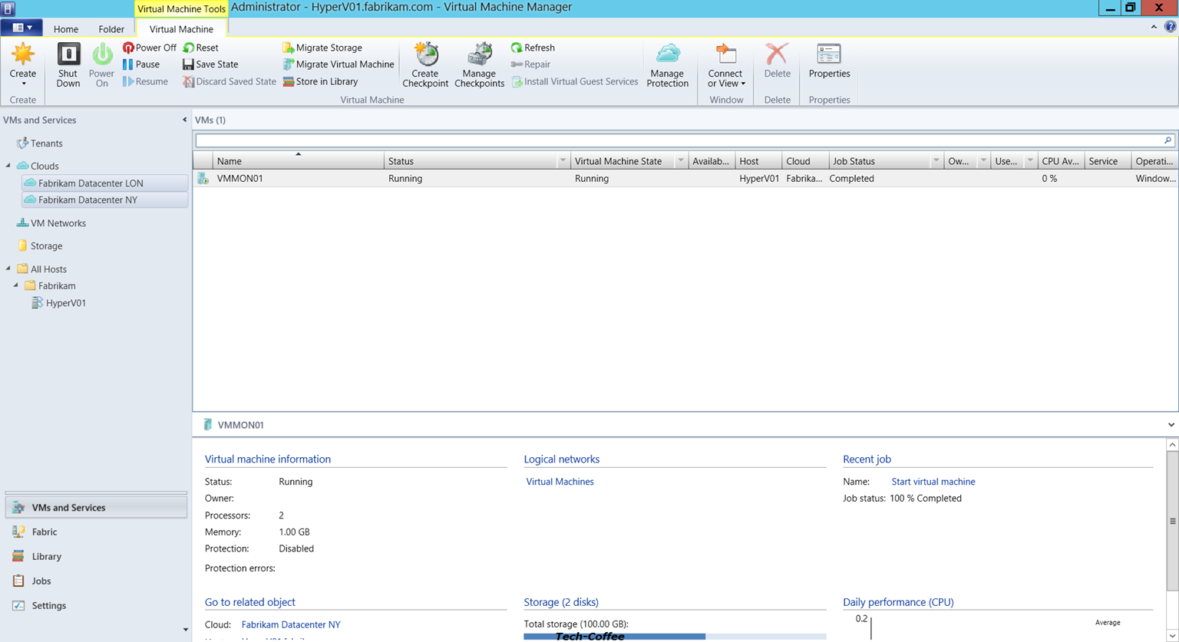This screenshot has width=1179, height=642.
Task: Click the search magnifier icon
Action: (1167, 140)
